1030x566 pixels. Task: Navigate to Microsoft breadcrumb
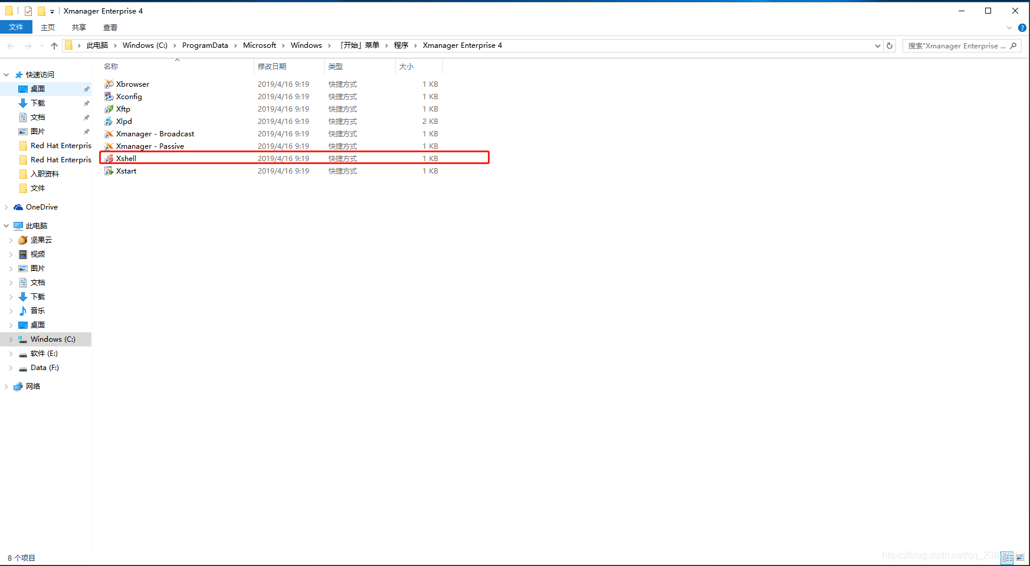(260, 45)
